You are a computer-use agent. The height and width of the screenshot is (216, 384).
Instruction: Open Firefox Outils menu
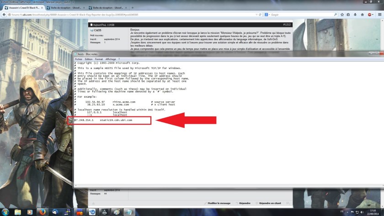67,2
